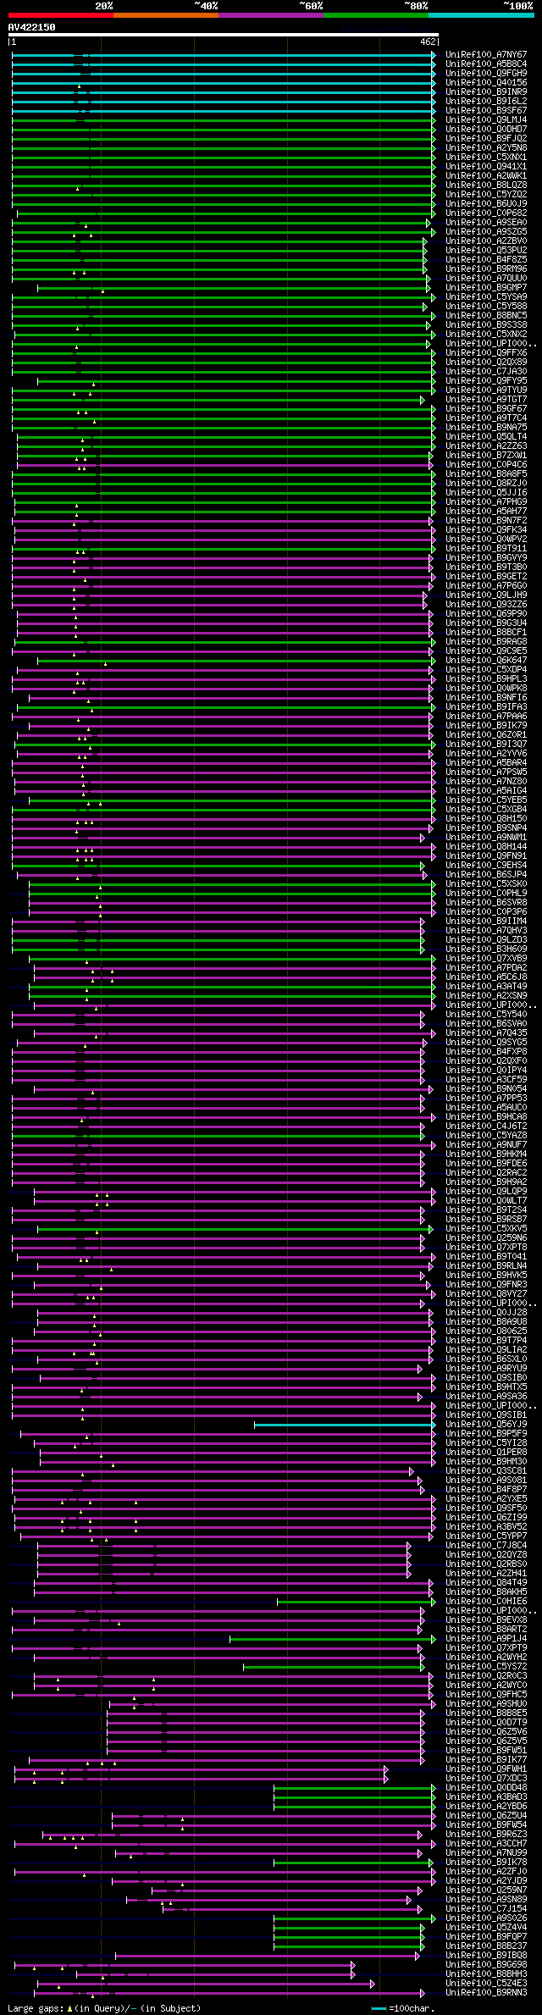Choose hit UniRef100_B6SVA0
The height and width of the screenshot is (2015, 542).
click(486, 1024)
